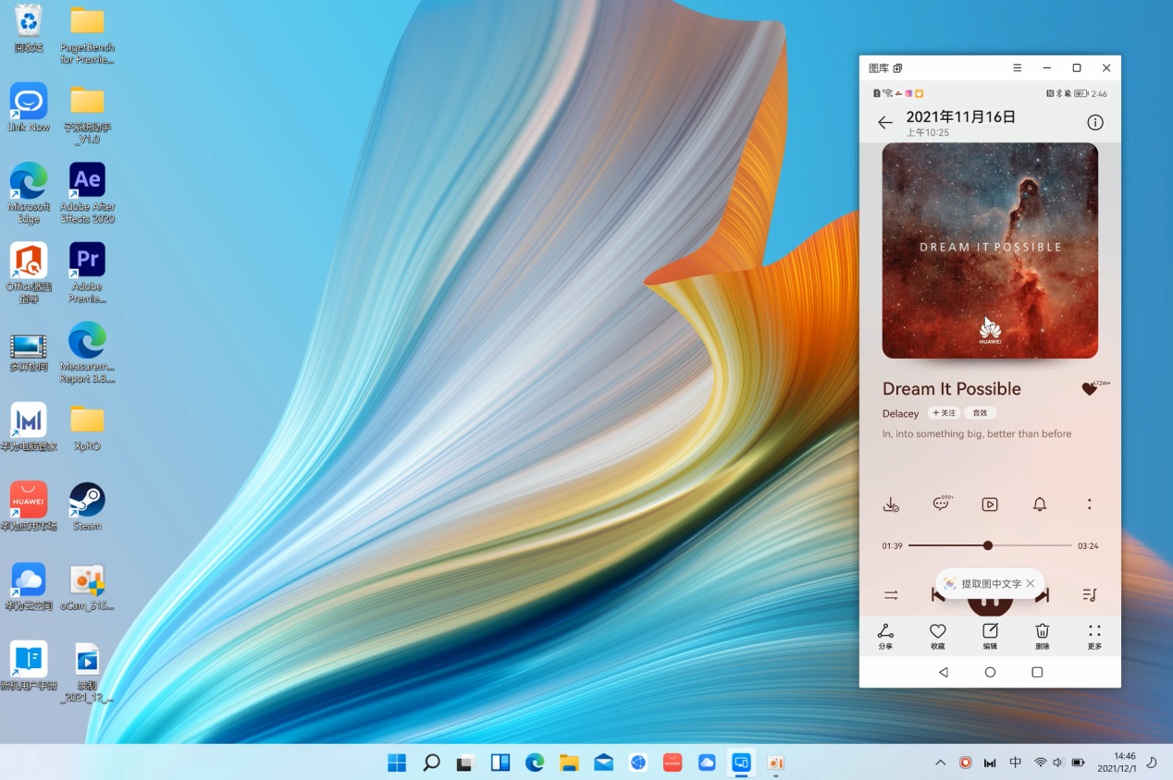
Task: Select the 多屏协同 desktop shortcut
Action: [x=29, y=353]
